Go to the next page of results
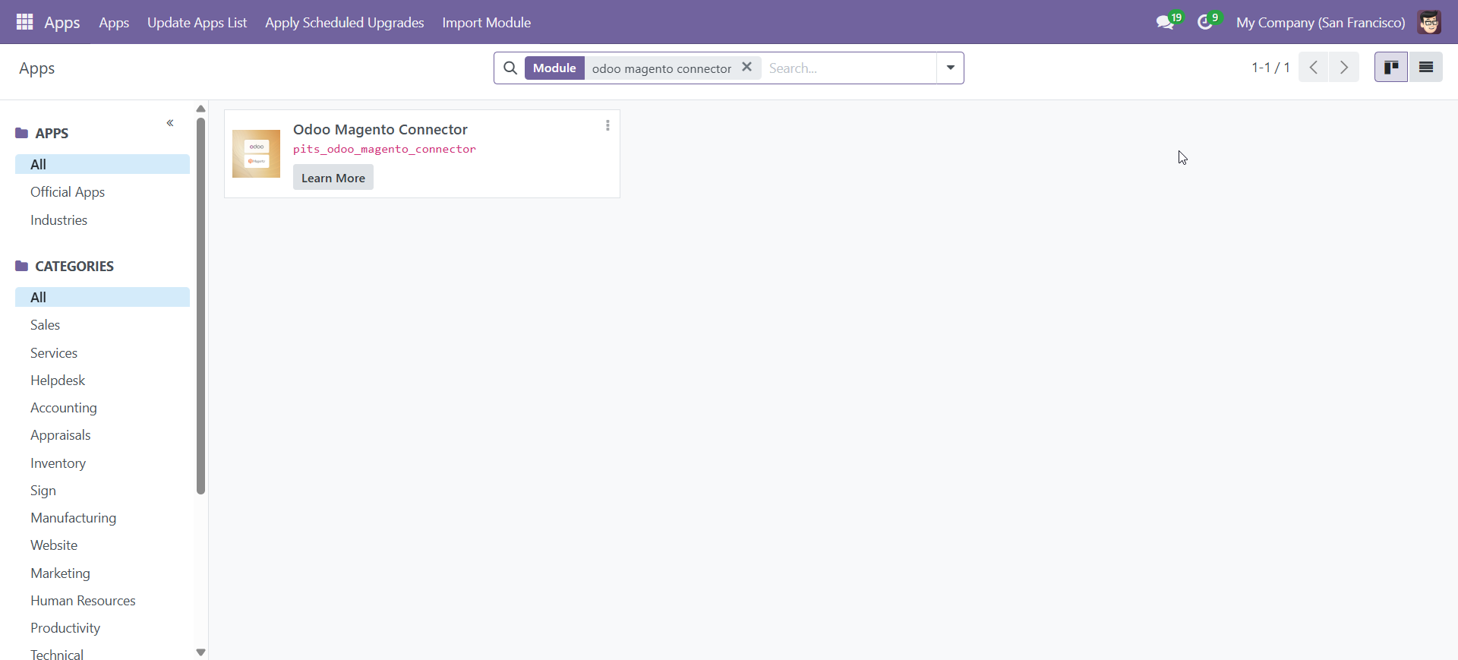The image size is (1458, 660). [1344, 68]
